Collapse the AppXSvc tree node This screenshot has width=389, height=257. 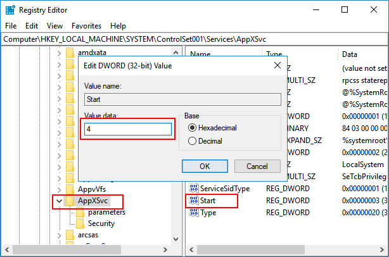tap(58, 201)
